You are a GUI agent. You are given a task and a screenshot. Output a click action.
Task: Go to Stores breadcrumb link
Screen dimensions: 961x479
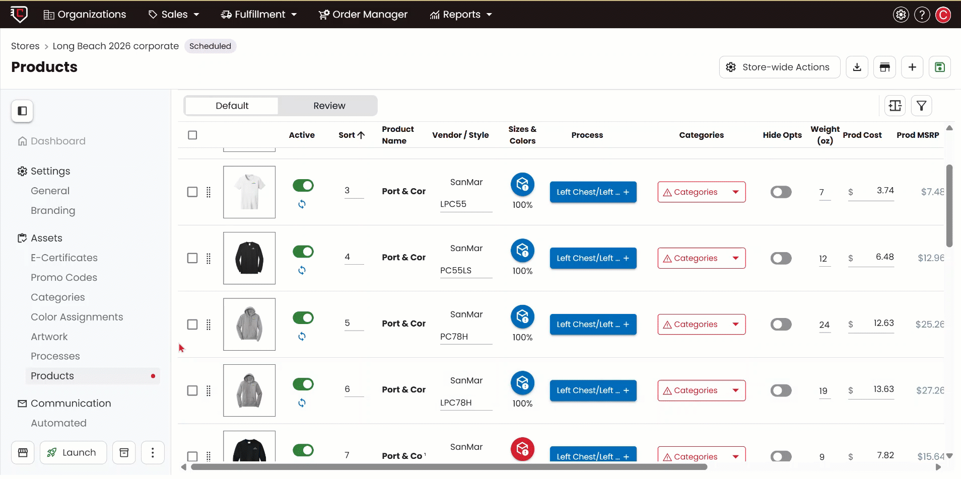pos(25,46)
